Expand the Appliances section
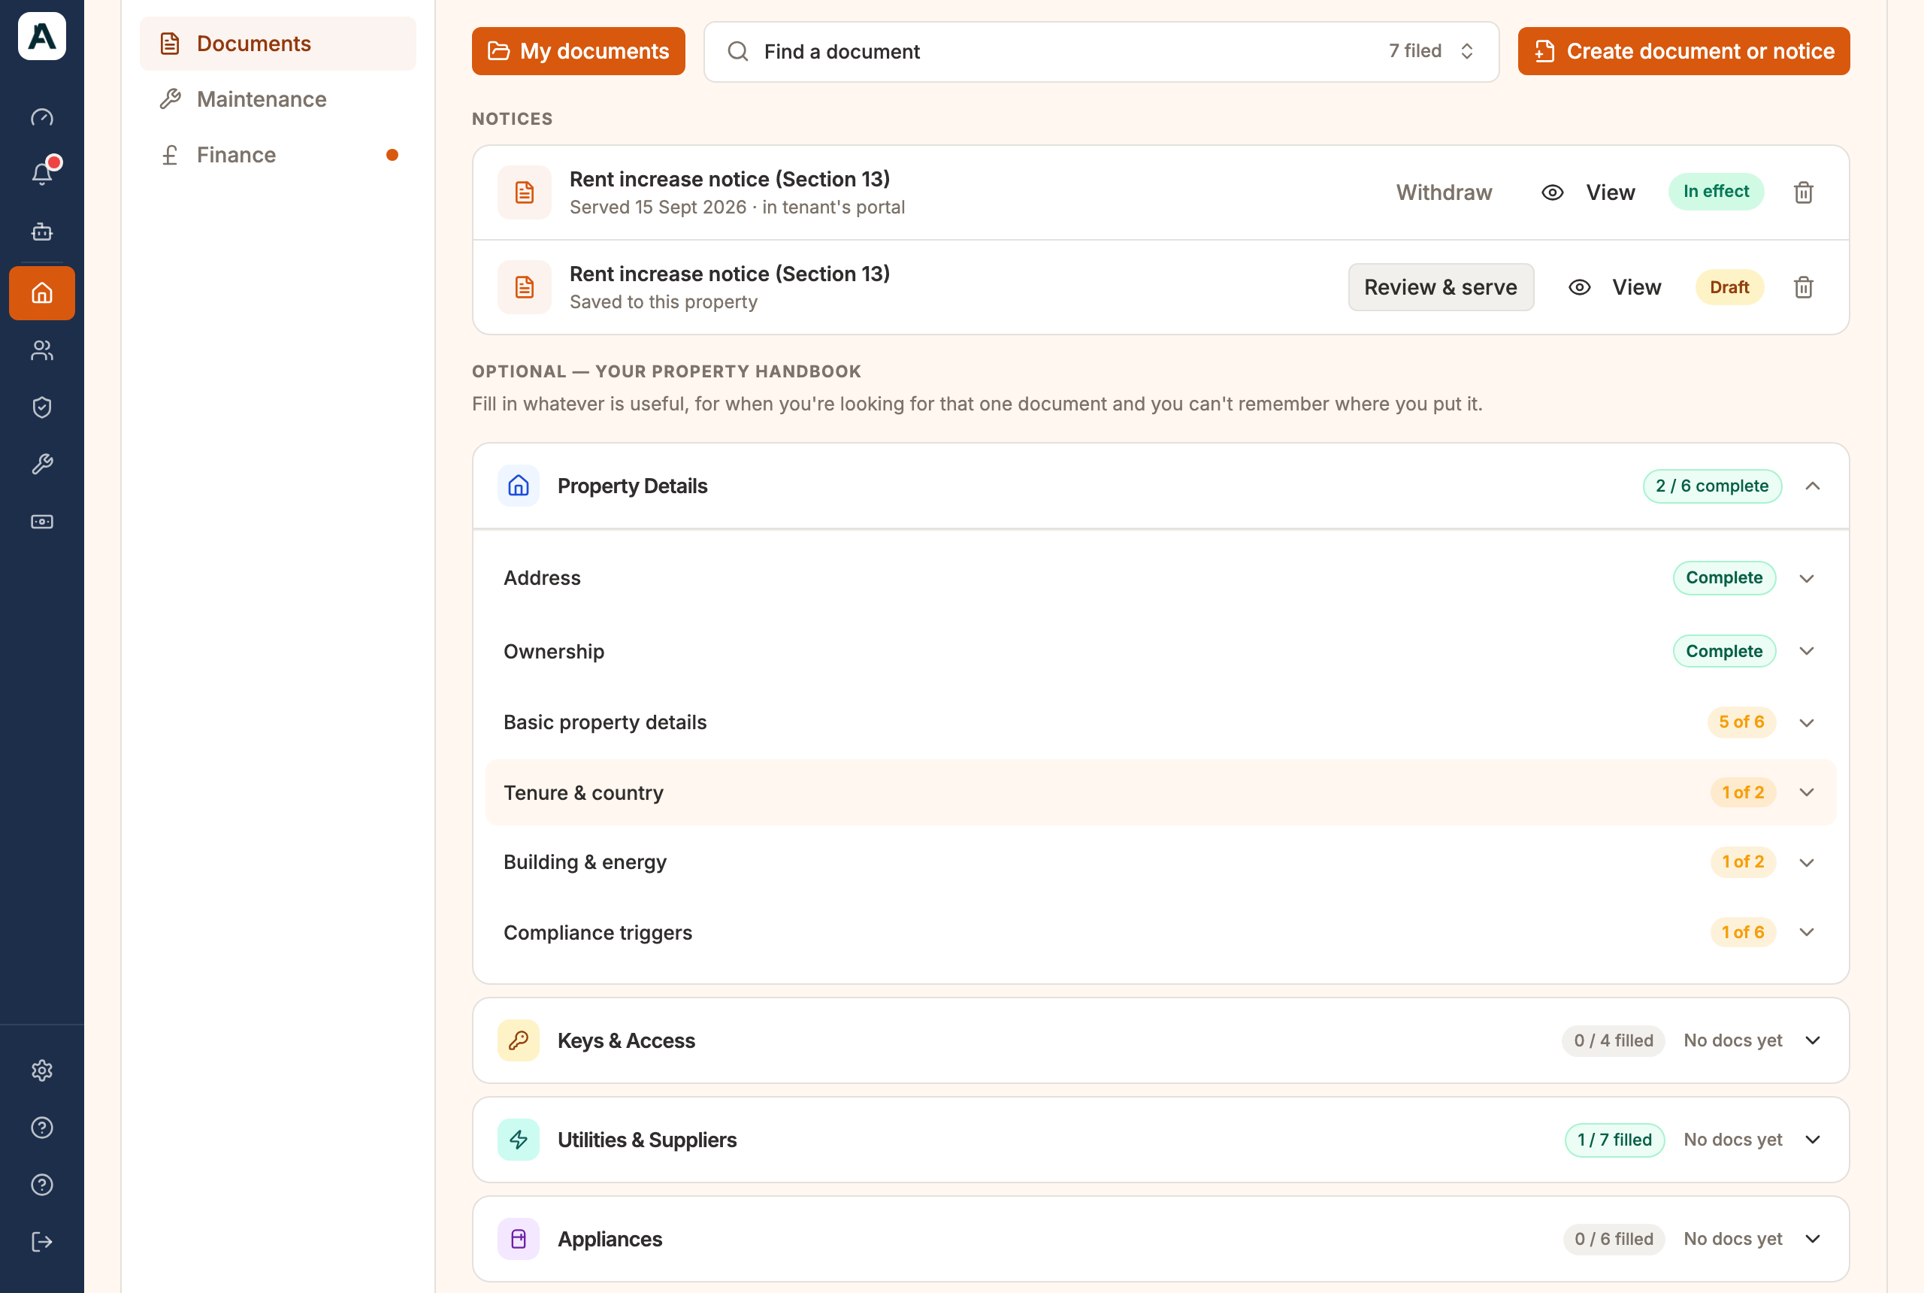1924x1293 pixels. [1812, 1239]
